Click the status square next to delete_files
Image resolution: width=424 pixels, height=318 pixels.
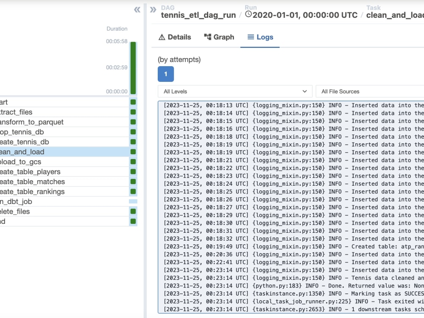(133, 211)
